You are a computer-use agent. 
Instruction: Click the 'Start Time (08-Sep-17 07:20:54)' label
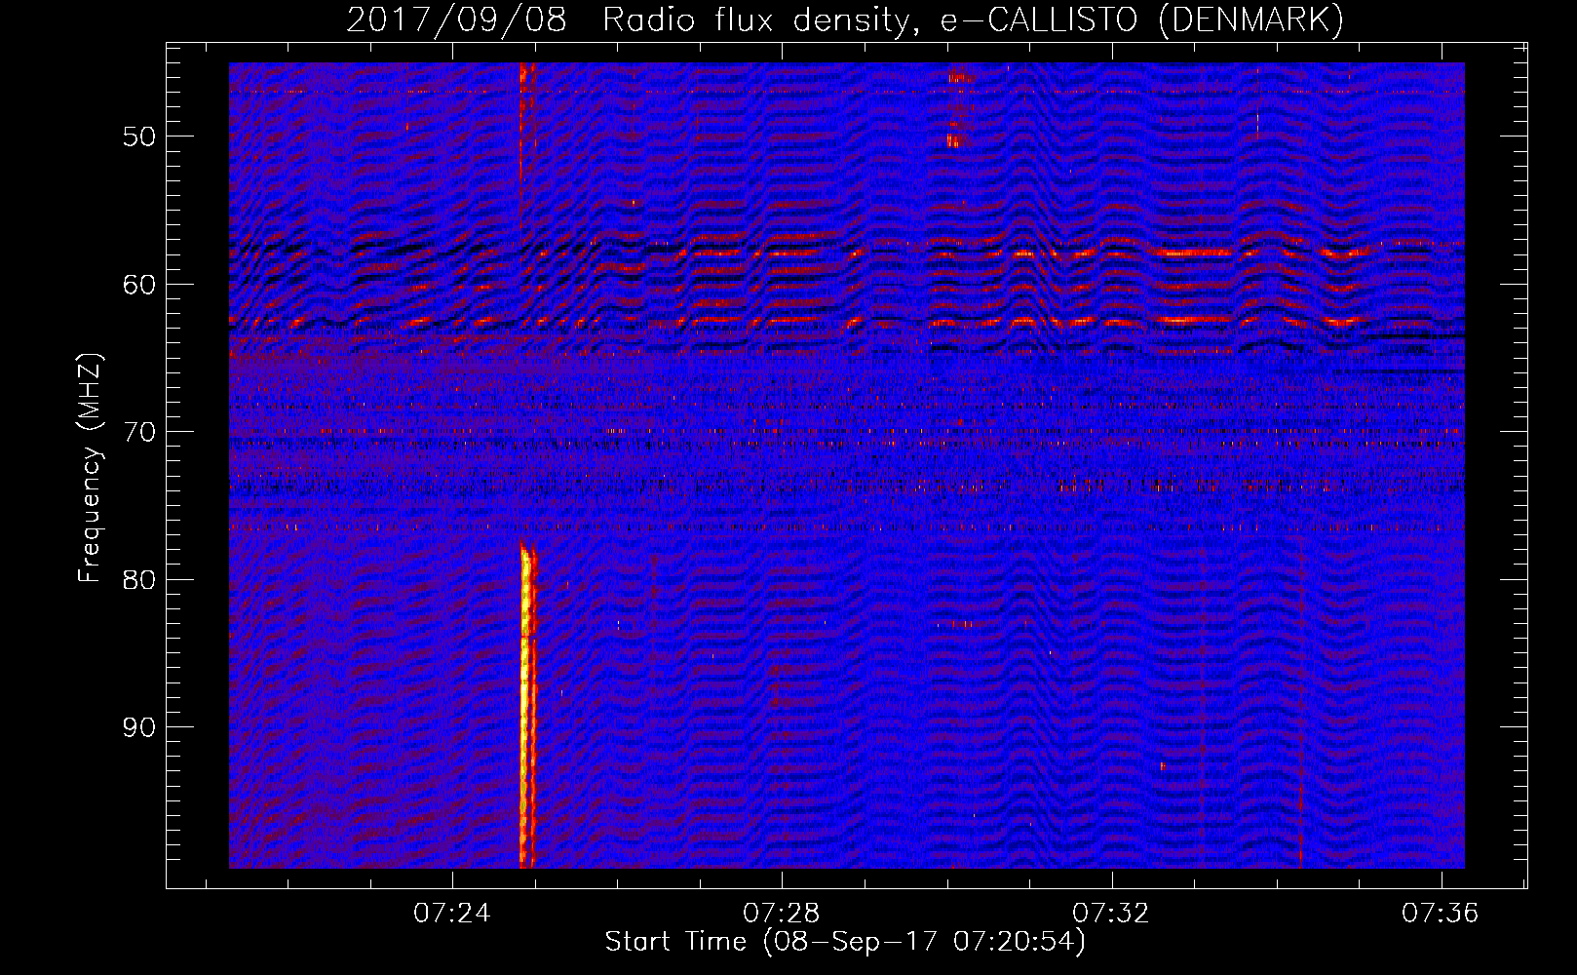click(x=845, y=942)
